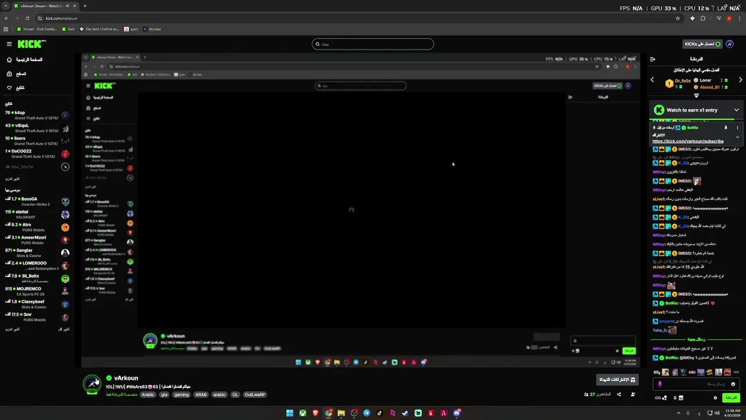Open browser extensions puzzle icon
The height and width of the screenshot is (420, 746).
pyautogui.click(x=703, y=18)
